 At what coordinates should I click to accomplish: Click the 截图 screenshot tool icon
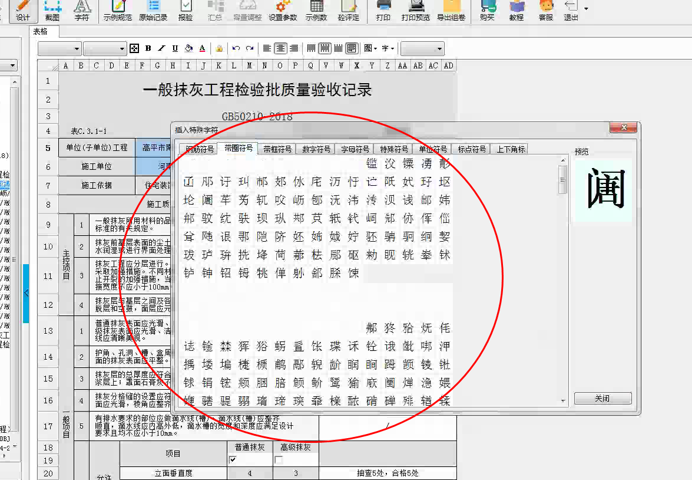pyautogui.click(x=52, y=11)
